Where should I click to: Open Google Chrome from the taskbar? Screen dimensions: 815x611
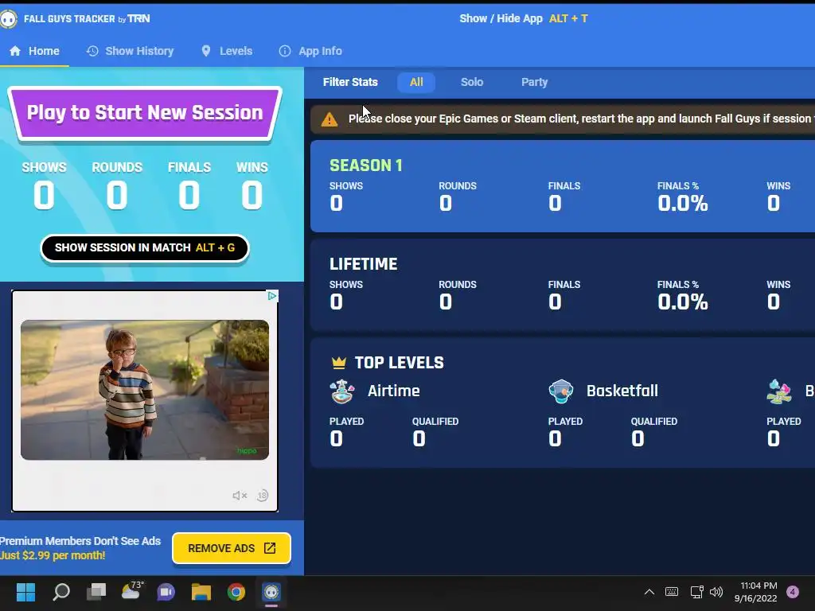pos(236,592)
